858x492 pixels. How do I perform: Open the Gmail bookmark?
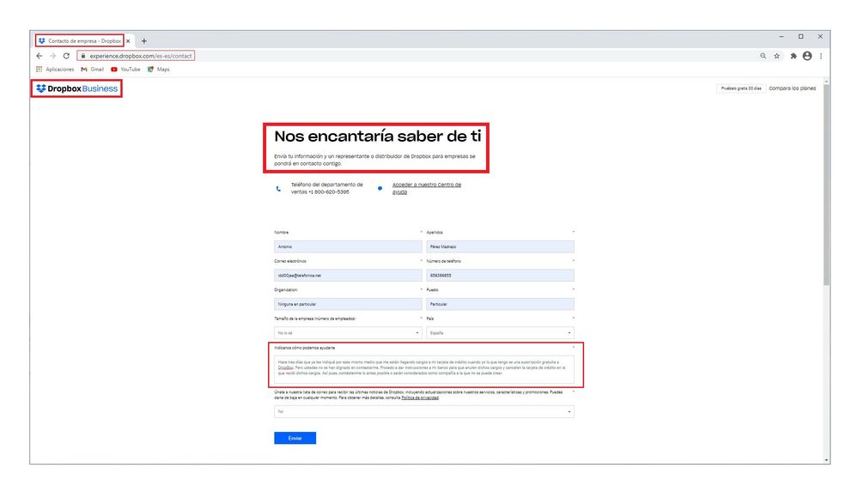click(93, 70)
